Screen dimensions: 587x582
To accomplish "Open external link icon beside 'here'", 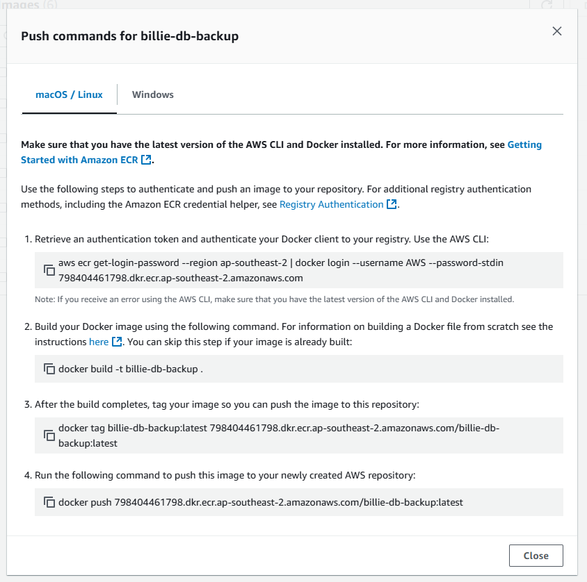I will click(117, 342).
